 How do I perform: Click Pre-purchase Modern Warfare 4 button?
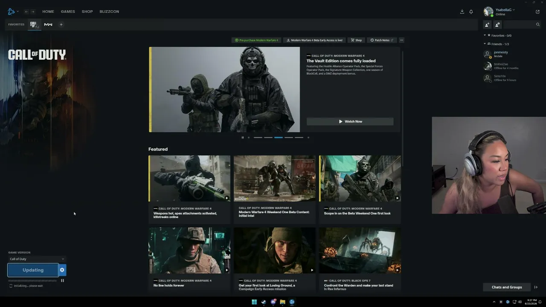(256, 40)
